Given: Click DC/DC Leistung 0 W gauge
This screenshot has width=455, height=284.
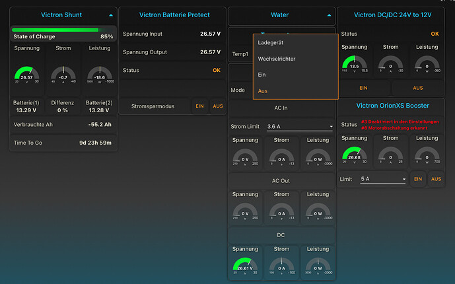Looking at the screenshot, I should click(427, 64).
